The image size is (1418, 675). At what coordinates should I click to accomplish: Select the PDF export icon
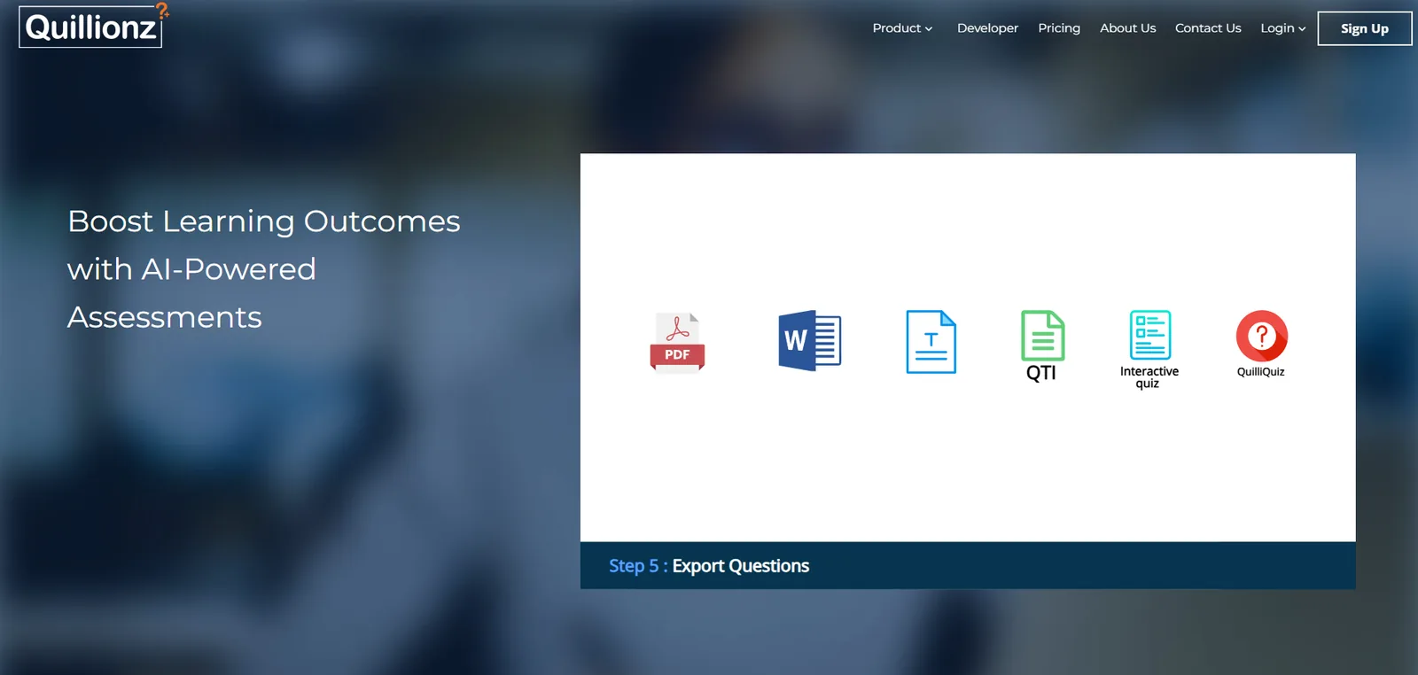tap(677, 342)
